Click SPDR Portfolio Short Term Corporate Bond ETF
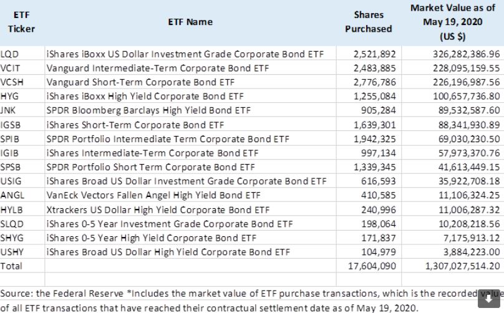504x313 pixels. [150, 167]
